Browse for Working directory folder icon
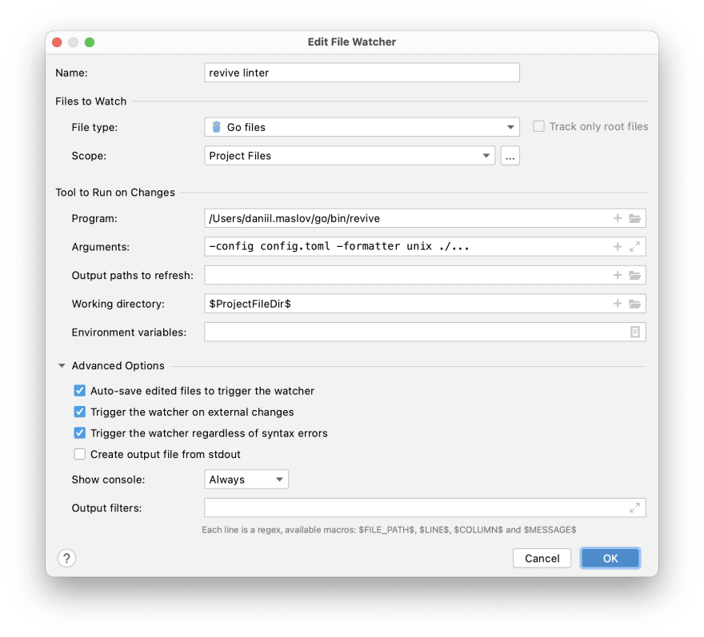Screen dimensions: 704x637 point(634,304)
